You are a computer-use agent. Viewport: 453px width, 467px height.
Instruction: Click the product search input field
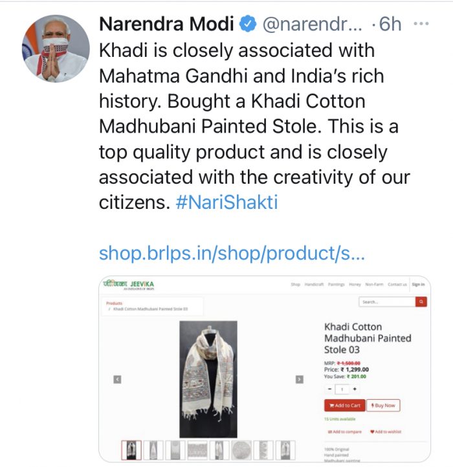click(387, 301)
